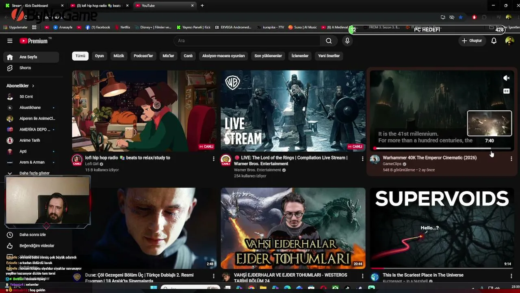This screenshot has width=520, height=293.
Task: Open more options for Lord of the Rings stream
Action: coord(363,159)
